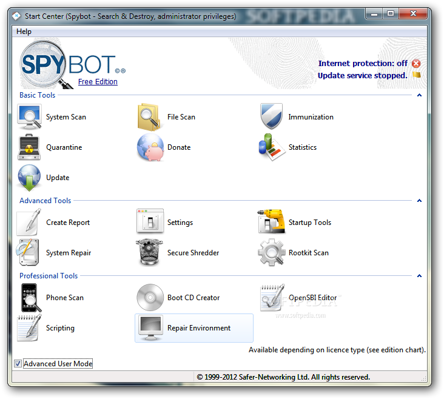
Task: Follow the Free Edition link
Action: (x=98, y=81)
